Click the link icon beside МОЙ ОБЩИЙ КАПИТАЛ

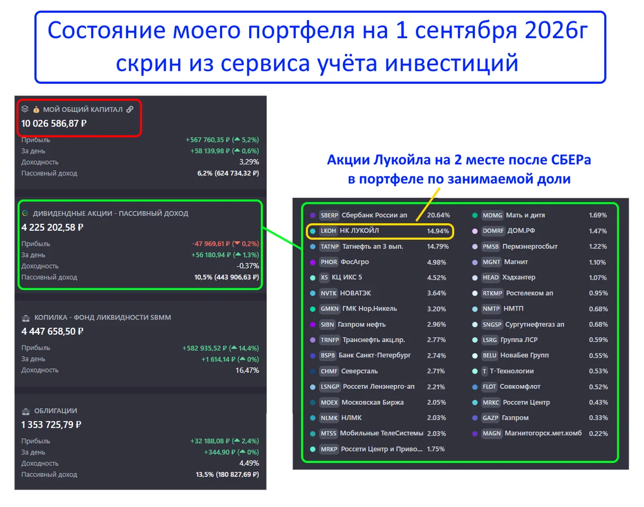pyautogui.click(x=129, y=109)
